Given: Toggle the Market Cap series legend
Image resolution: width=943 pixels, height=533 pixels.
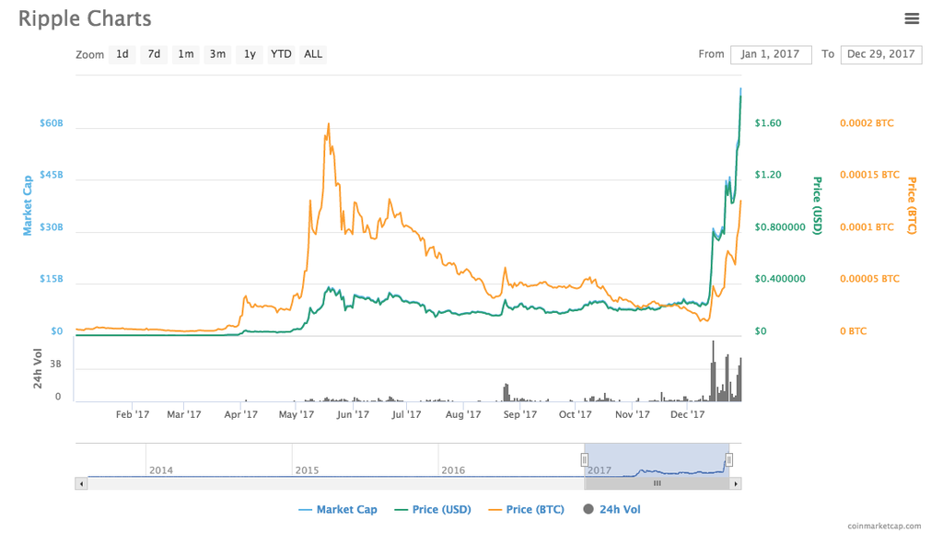Looking at the screenshot, I should [x=338, y=509].
